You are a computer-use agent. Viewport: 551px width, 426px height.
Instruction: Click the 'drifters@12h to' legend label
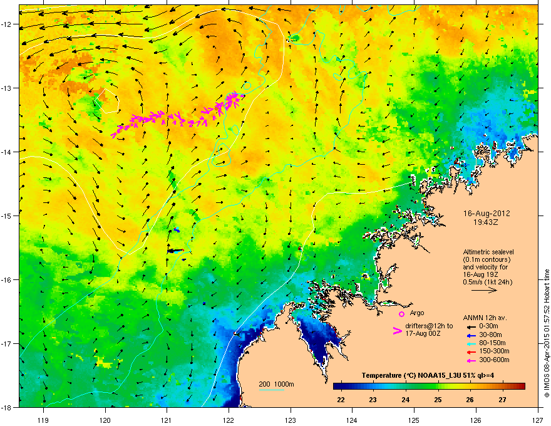(429, 326)
